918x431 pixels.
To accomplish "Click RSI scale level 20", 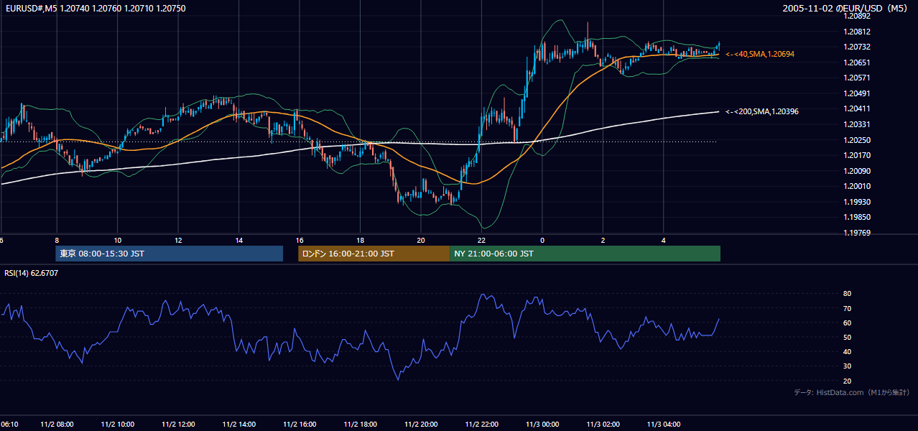I will [x=847, y=381].
